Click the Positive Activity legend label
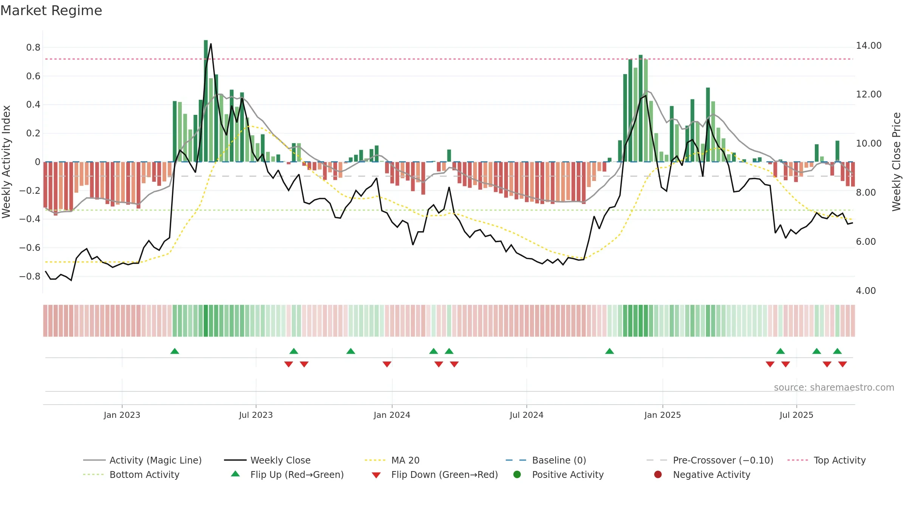This screenshot has width=907, height=510. (568, 474)
